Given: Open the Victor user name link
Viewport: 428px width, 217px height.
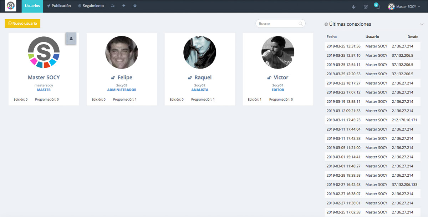Looking at the screenshot, I should [281, 77].
